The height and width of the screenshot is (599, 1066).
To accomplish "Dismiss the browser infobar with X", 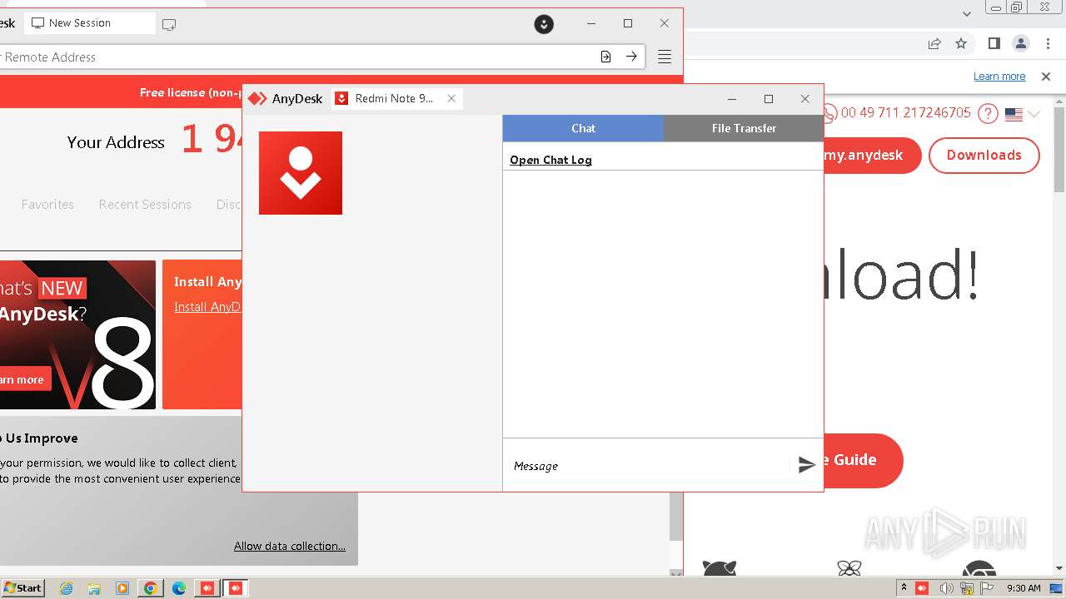I will pos(1046,76).
